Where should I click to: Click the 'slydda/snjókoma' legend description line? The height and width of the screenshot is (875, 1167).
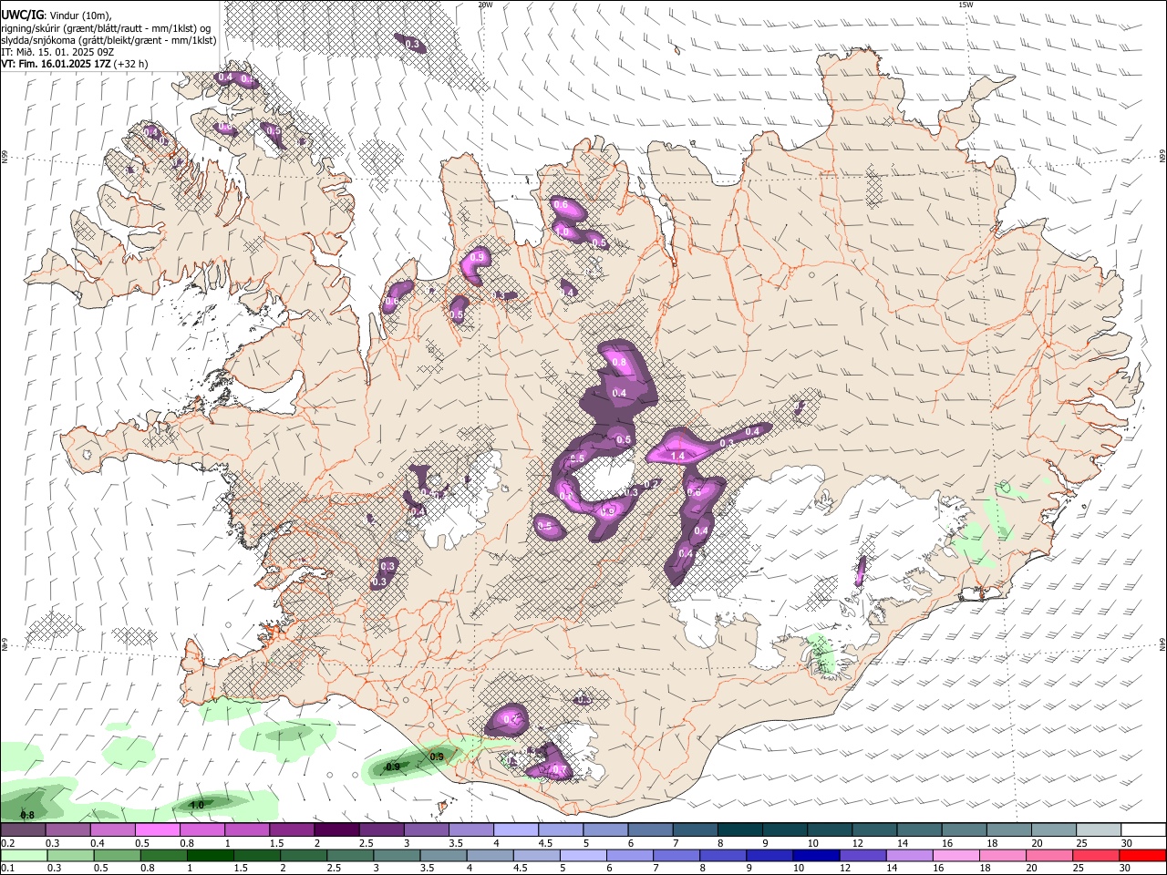click(108, 40)
